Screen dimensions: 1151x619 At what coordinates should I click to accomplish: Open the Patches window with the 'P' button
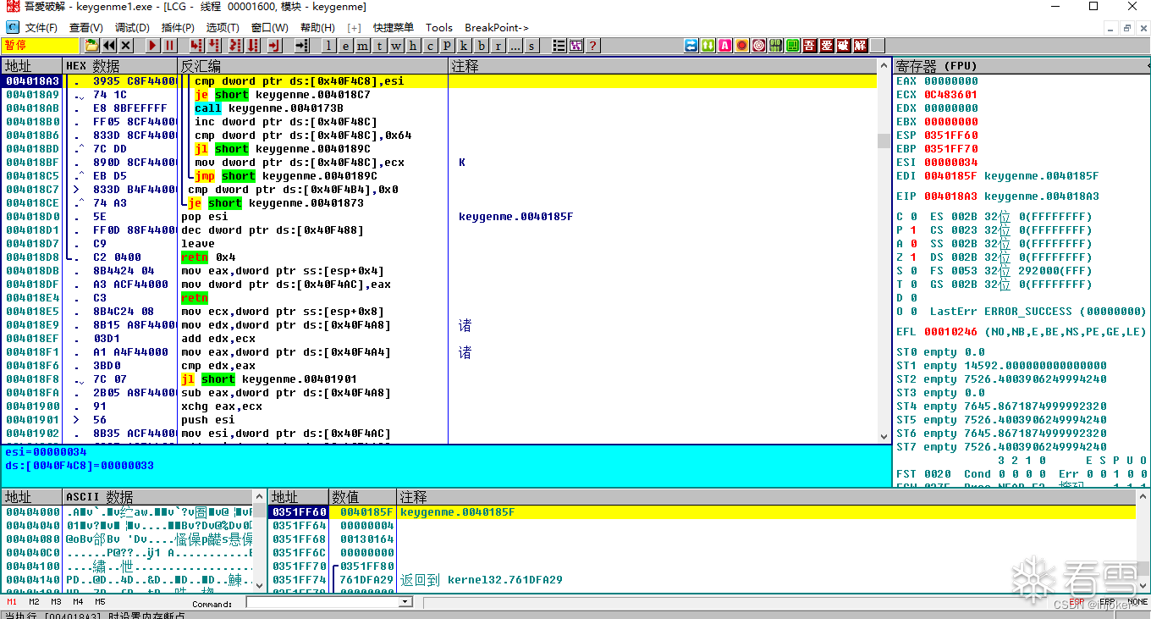447,46
